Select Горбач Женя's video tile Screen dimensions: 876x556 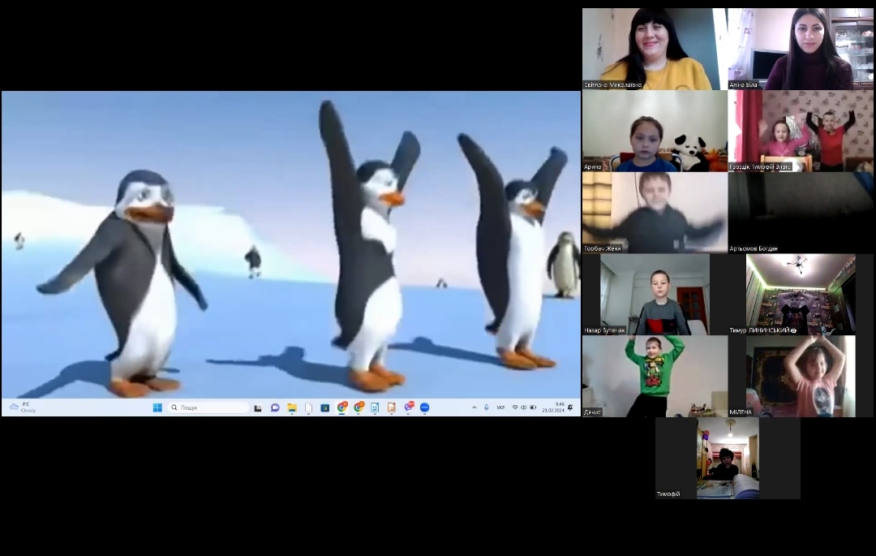pos(655,213)
